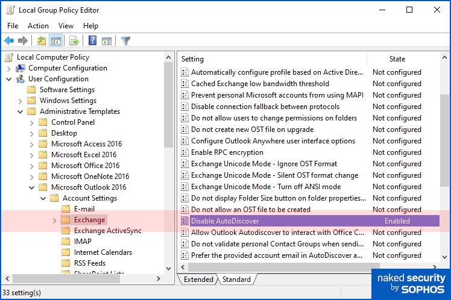Open the File menu
The height and width of the screenshot is (300, 451).
click(x=13, y=26)
